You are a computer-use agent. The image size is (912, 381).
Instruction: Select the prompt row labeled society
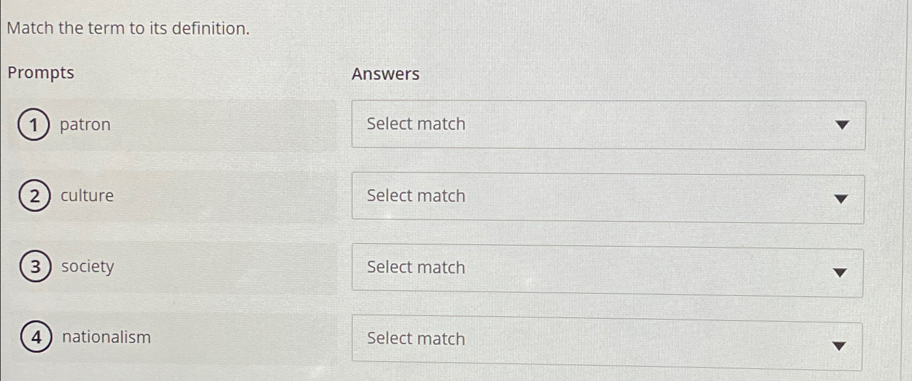click(87, 267)
